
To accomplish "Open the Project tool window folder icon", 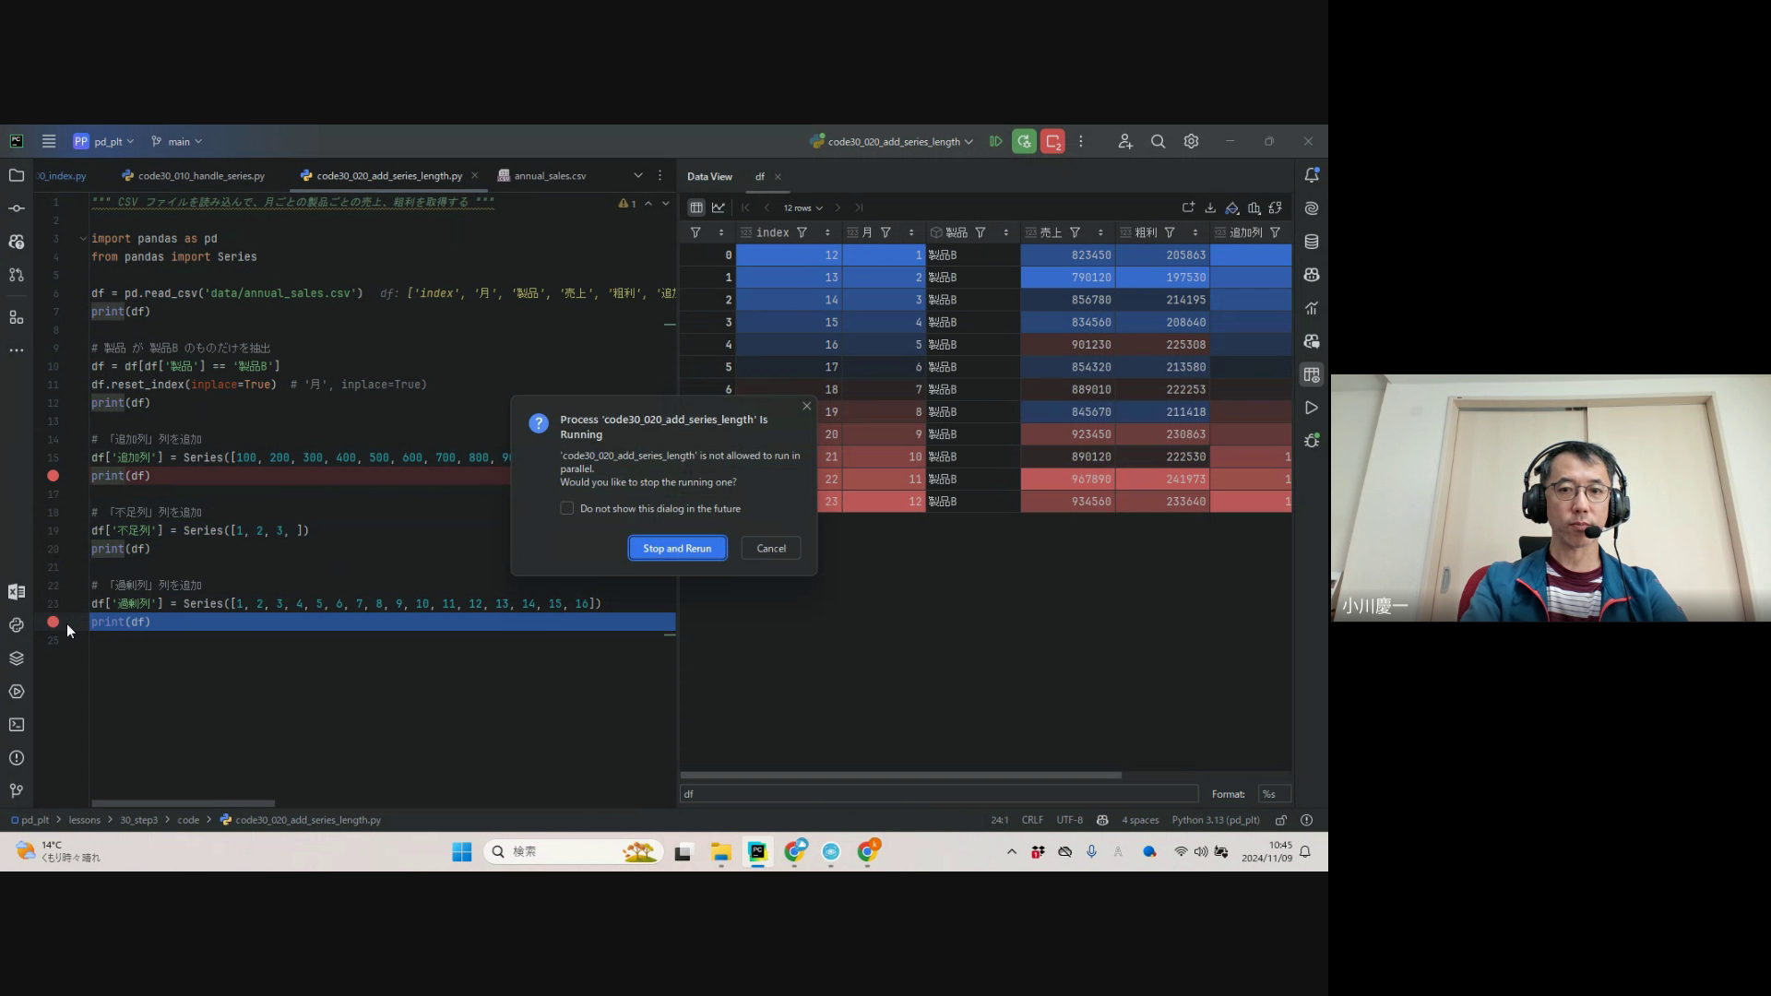I will (x=17, y=175).
